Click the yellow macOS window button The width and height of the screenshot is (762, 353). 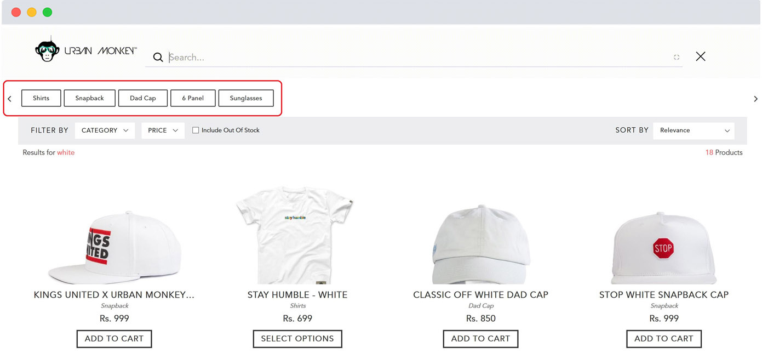click(x=32, y=12)
